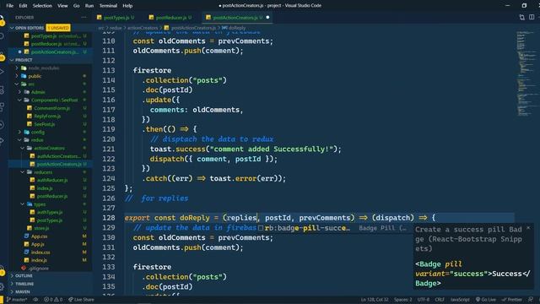Click Spaces: 2 indentation in status bar
Screen dimensions: 540x304
(x=403, y=300)
